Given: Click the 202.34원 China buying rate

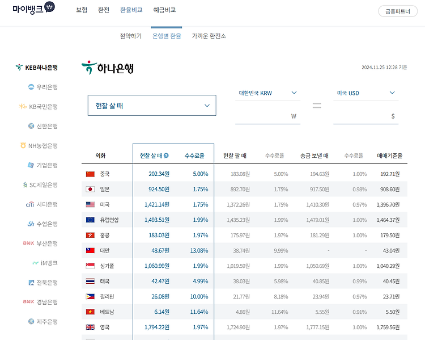Looking at the screenshot, I should 159,174.
